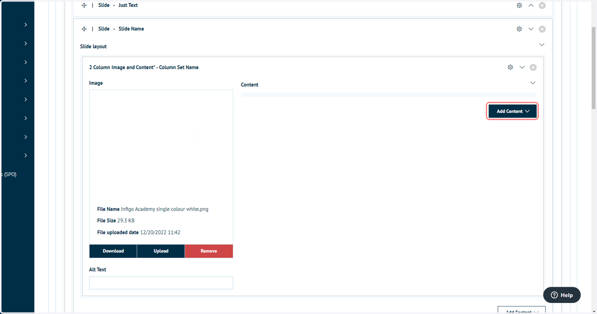Open the Help widget
This screenshot has width=597, height=314.
pyautogui.click(x=562, y=295)
